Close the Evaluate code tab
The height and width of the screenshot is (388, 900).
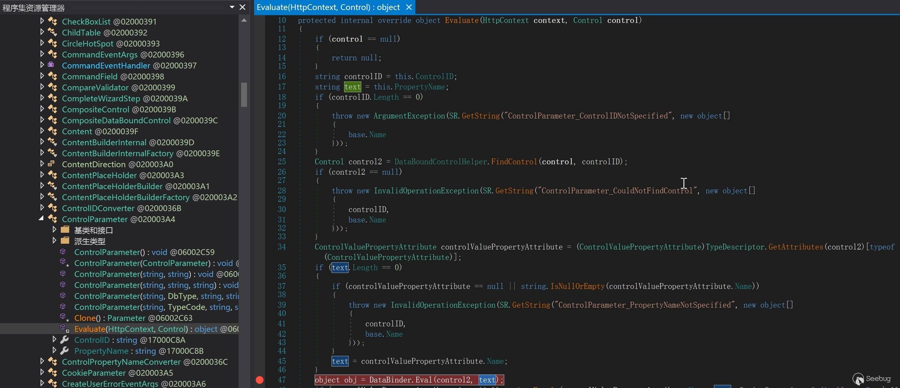tap(409, 7)
